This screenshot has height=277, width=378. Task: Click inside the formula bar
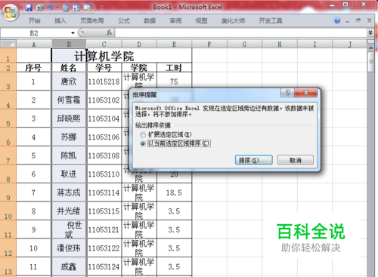241,33
